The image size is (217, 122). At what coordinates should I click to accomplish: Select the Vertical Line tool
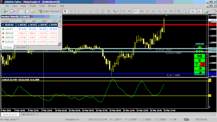pos(79,11)
